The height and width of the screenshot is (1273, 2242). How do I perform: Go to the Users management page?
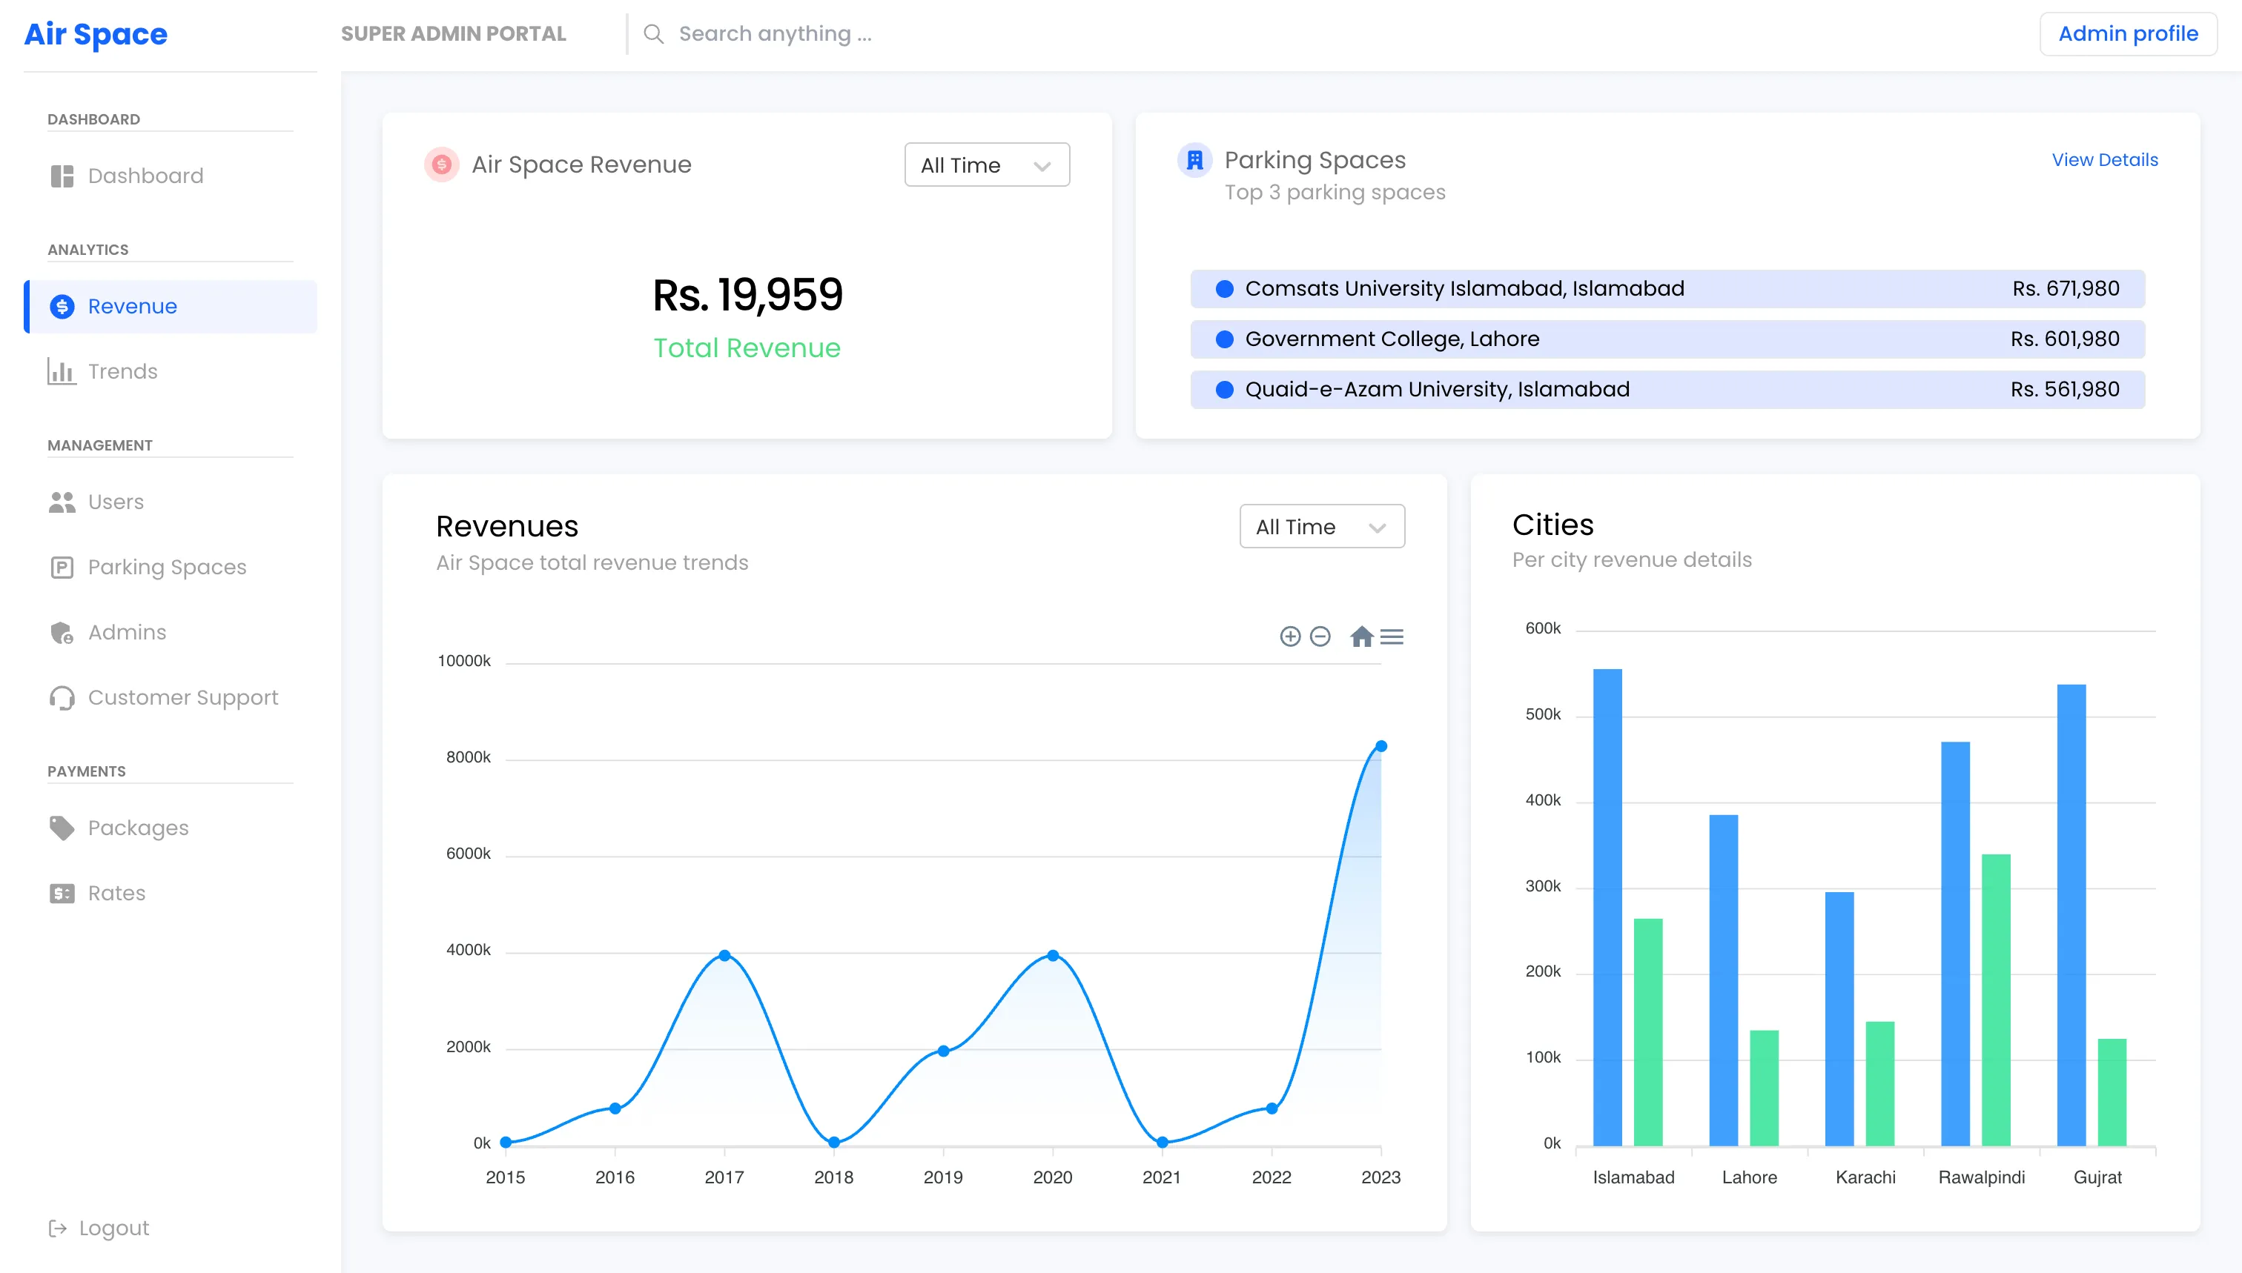(116, 502)
